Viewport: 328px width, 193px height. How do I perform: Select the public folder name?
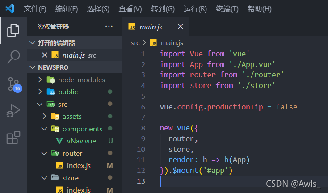[x=68, y=92]
